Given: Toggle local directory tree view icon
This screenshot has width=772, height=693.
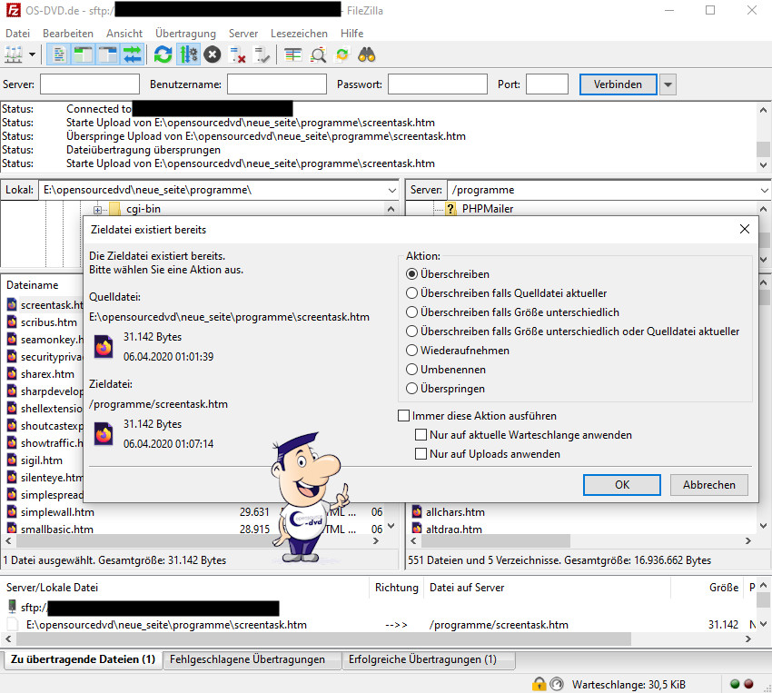Looking at the screenshot, I should 84,54.
